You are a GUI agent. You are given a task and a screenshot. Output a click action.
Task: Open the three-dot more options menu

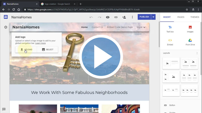coord(132,17)
